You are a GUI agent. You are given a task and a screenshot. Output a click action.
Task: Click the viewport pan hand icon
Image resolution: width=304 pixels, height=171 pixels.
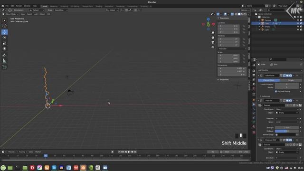[x=213, y=38]
